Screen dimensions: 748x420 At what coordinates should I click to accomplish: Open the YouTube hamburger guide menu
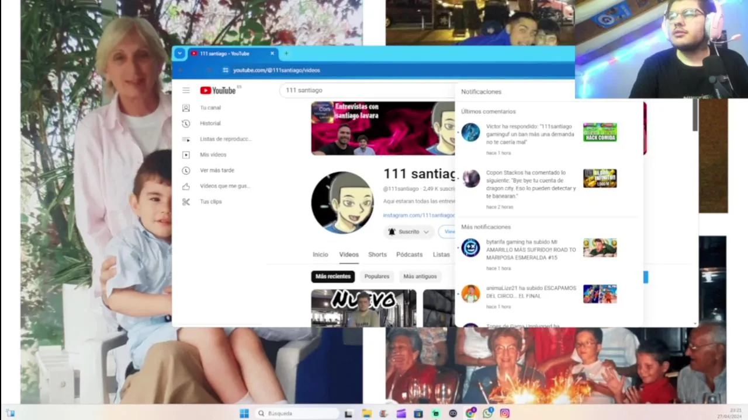186,90
